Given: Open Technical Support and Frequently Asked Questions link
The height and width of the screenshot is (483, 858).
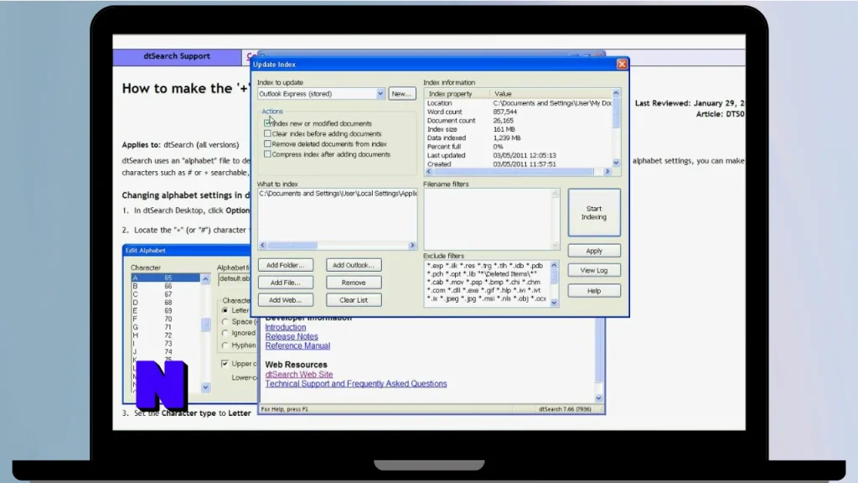Looking at the screenshot, I should click(x=355, y=384).
